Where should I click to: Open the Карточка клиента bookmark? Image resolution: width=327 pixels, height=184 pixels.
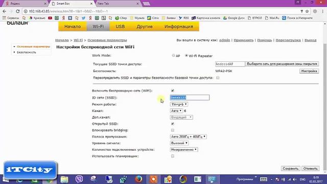point(206,18)
